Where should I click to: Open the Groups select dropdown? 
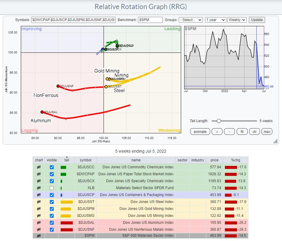pos(191,20)
